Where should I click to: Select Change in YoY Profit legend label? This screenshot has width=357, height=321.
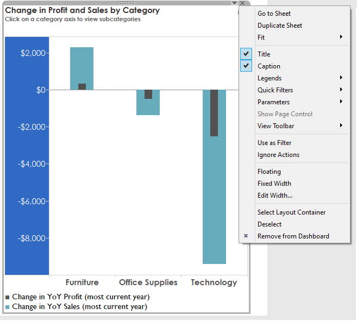[x=81, y=297]
